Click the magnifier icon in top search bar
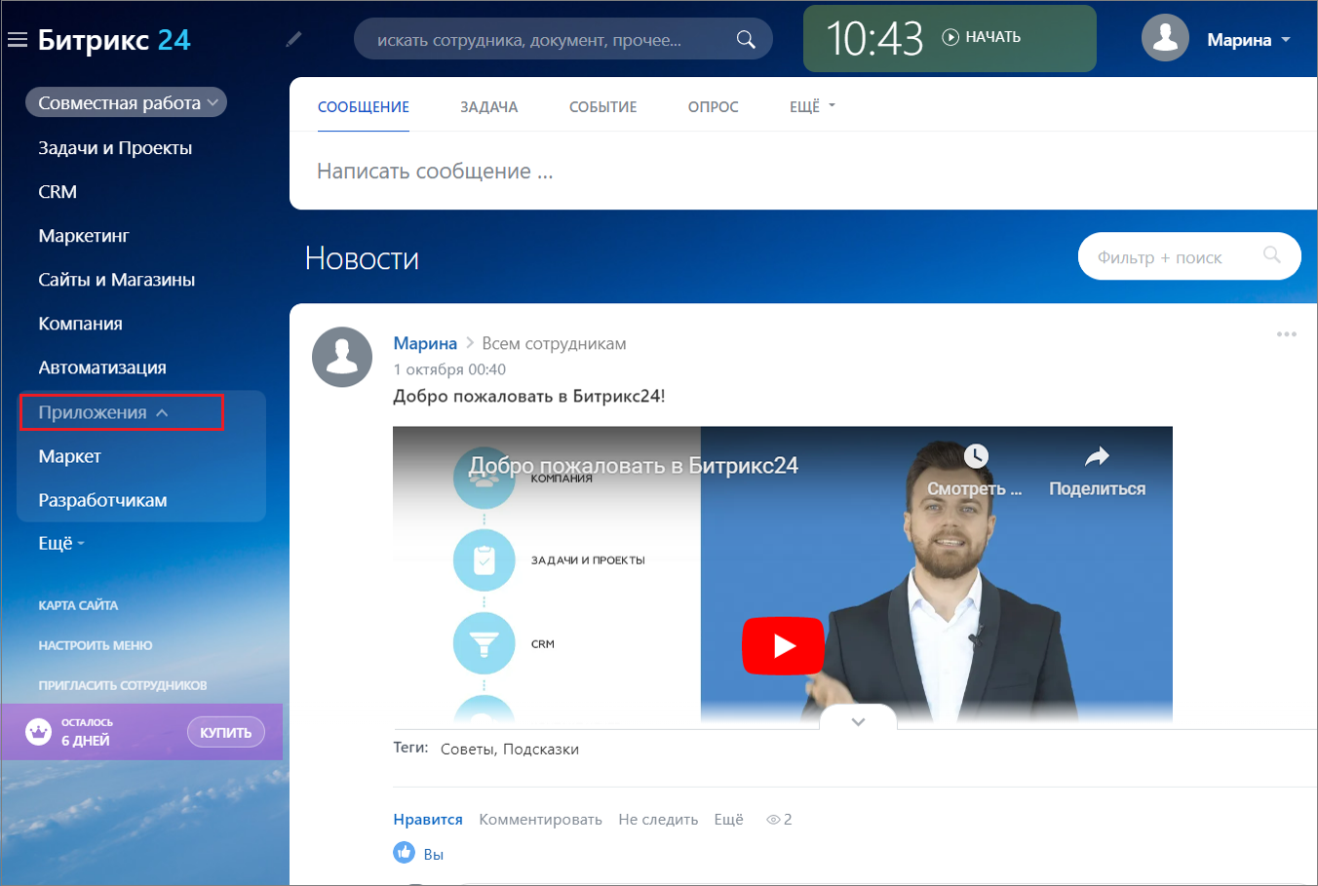Viewport: 1318px width, 886px height. 746,40
